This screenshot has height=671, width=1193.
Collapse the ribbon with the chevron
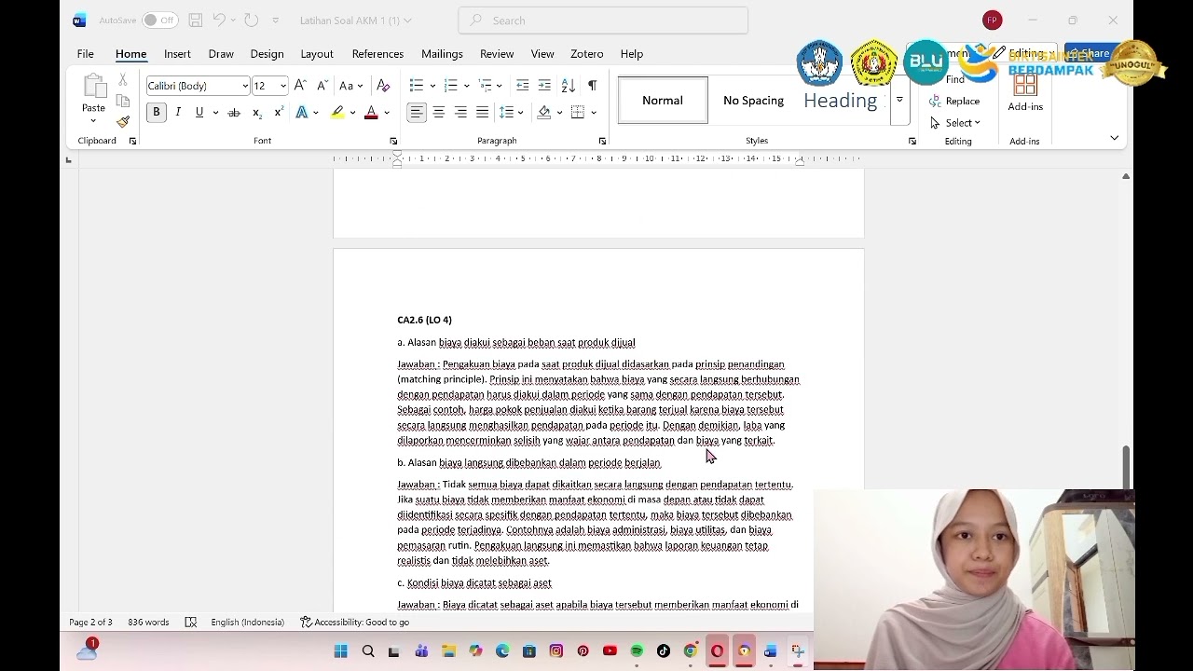tap(1114, 138)
